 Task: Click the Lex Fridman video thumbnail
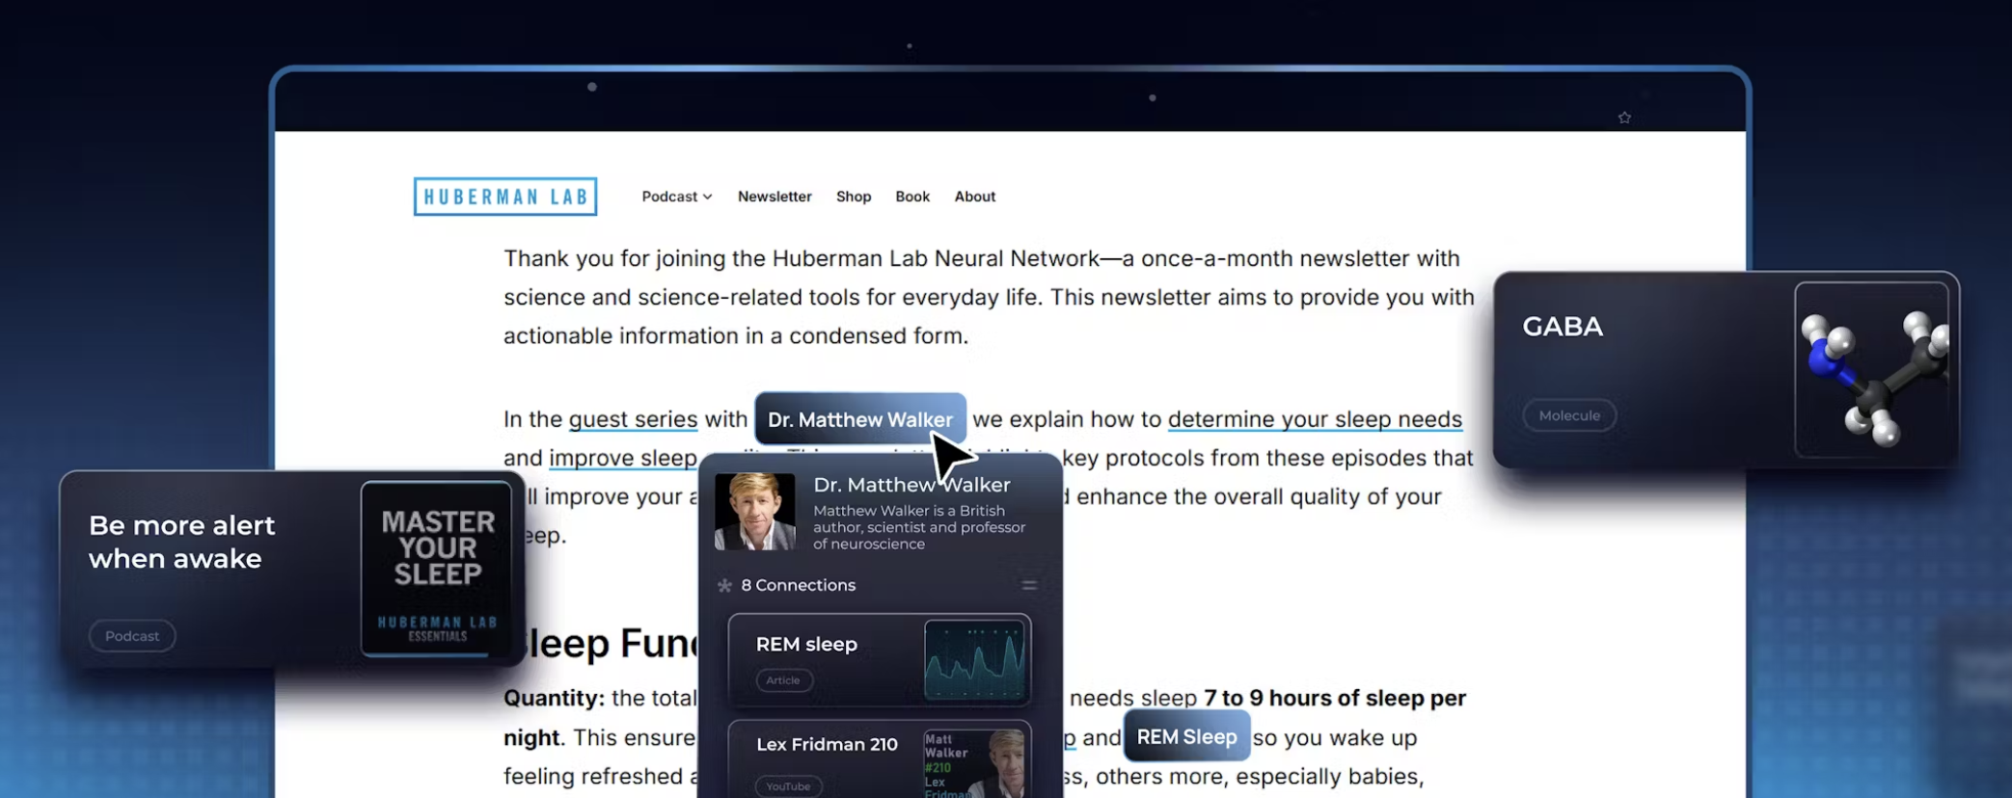pos(975,763)
